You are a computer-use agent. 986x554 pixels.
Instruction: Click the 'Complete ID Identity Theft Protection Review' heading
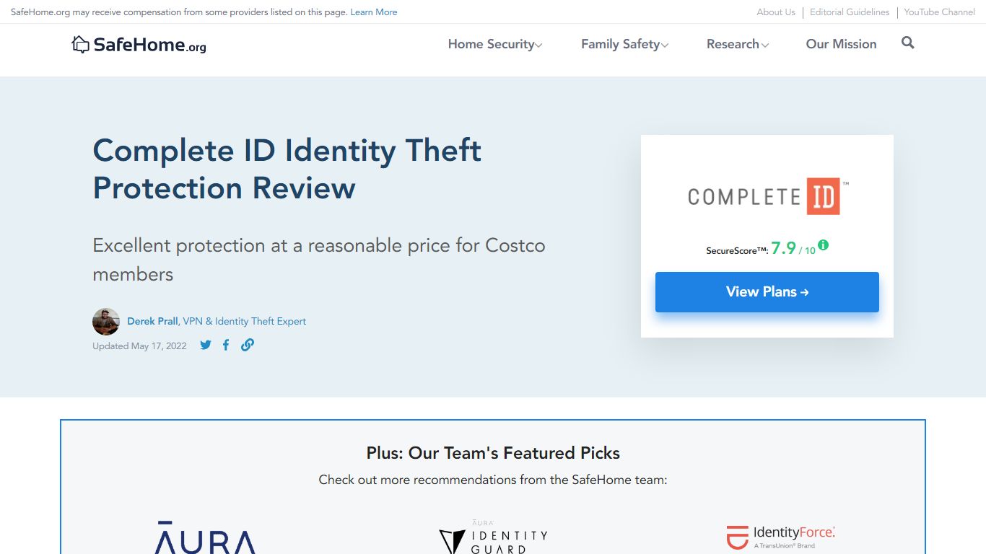click(287, 170)
